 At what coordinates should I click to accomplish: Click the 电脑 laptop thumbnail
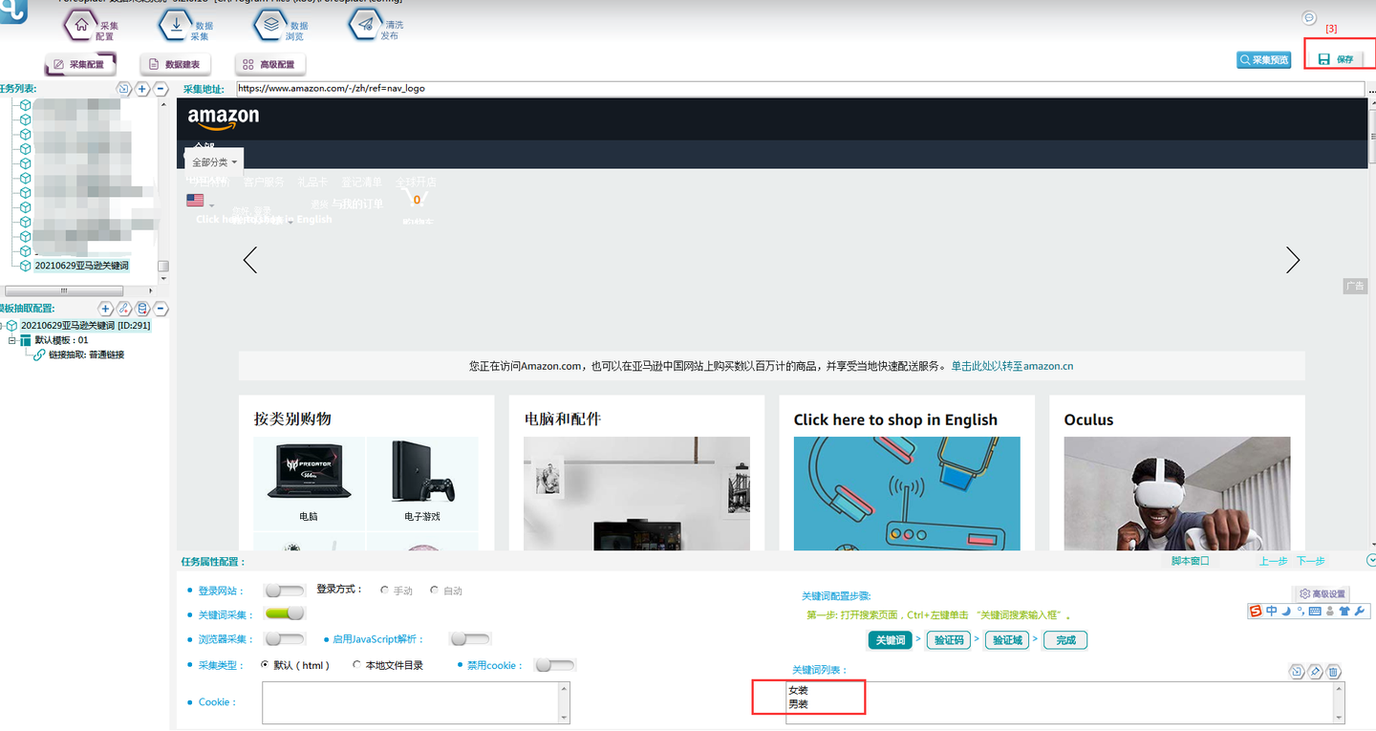[x=308, y=475]
